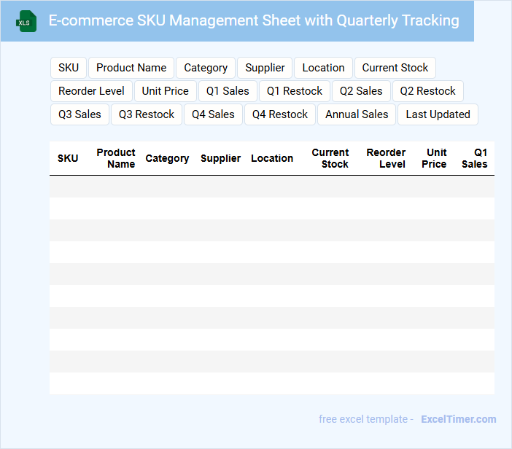
Task: Open the ExcelTimer.com link
Action: pyautogui.click(x=458, y=419)
